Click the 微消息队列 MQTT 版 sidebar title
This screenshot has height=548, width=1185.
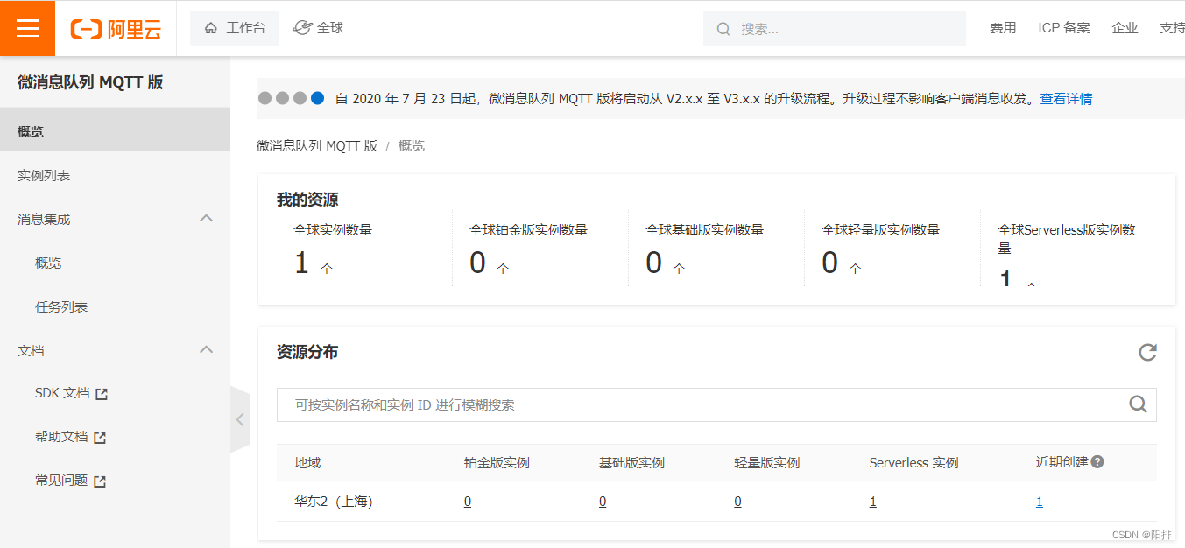coord(90,82)
